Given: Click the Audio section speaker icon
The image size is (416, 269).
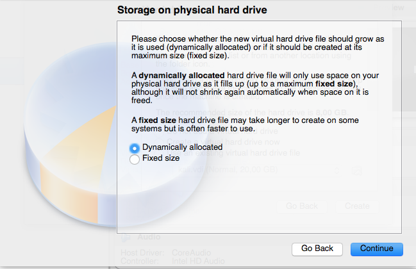Looking at the screenshot, I should tap(126, 237).
